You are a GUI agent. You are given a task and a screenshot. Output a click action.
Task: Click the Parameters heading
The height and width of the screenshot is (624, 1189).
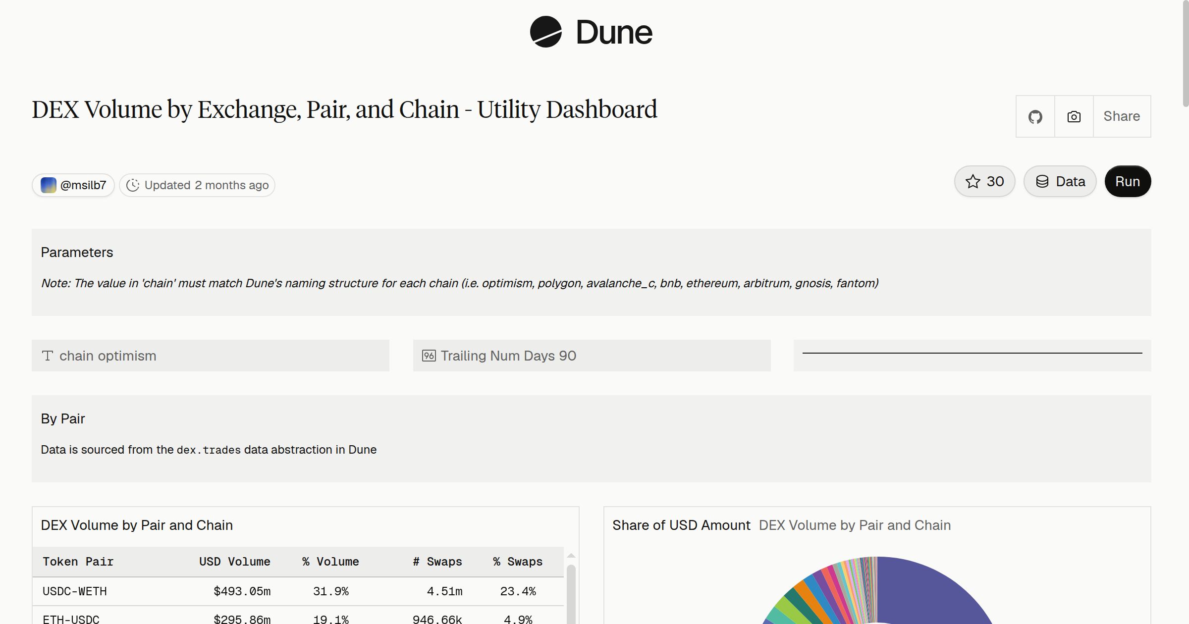pos(77,252)
